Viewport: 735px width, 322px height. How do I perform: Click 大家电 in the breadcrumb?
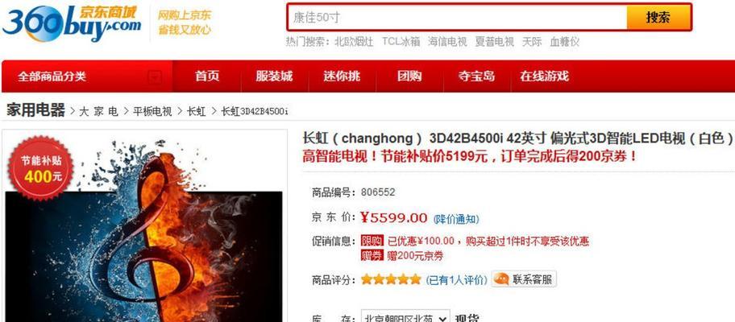click(x=98, y=111)
